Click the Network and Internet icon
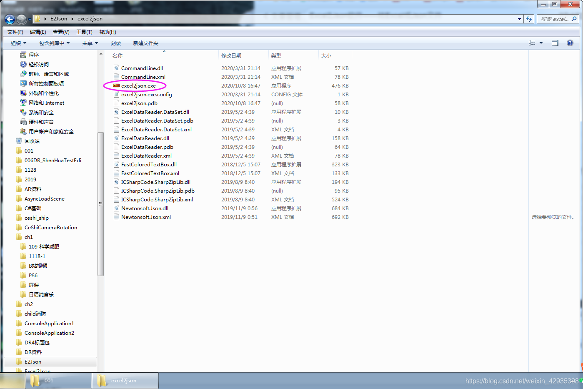 pyautogui.click(x=23, y=103)
